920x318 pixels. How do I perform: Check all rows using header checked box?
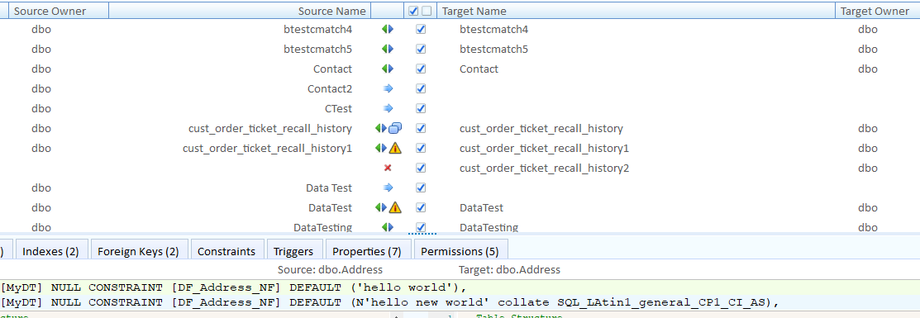[x=413, y=11]
